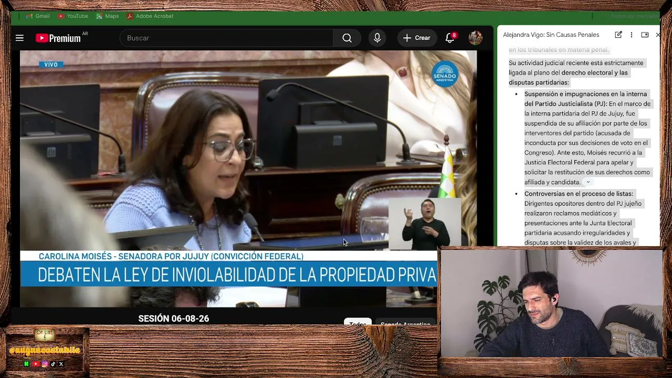
Task: Click the TikTok icon in stream overlay
Action: point(53,364)
